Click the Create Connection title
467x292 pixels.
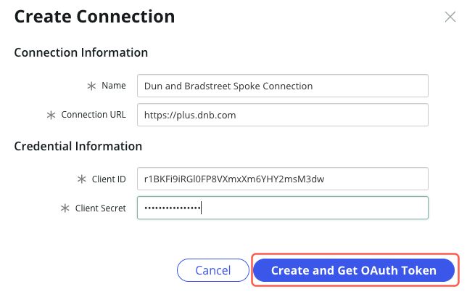click(x=94, y=17)
